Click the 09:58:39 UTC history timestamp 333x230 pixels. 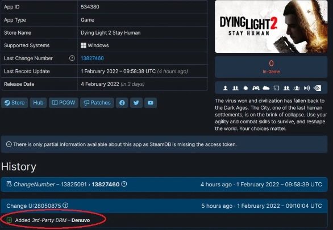point(303,185)
